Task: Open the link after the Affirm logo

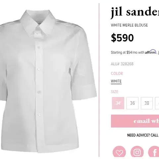Action: 158,52
